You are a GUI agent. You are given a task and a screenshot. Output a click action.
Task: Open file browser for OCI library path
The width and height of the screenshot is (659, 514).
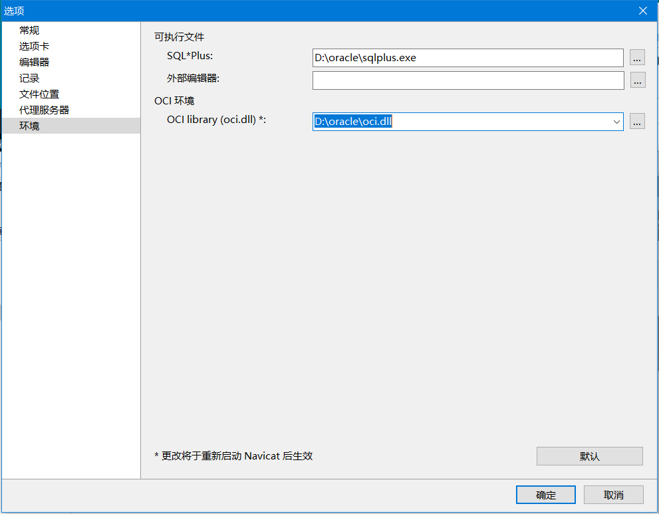tap(637, 121)
